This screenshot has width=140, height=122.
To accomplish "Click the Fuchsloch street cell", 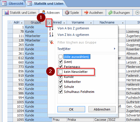I will (133, 98).
